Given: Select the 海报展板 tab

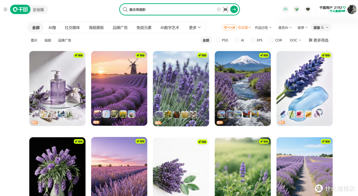Looking at the screenshot, I should pos(96,27).
